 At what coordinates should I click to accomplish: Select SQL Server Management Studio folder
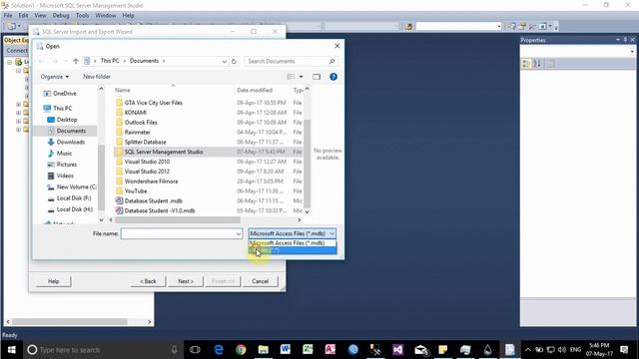tap(164, 152)
